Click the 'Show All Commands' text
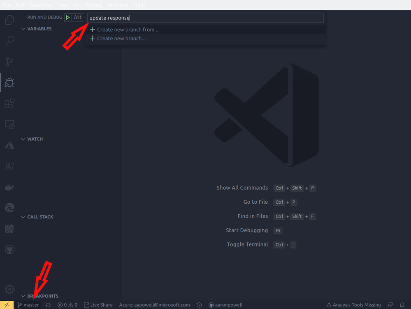411x309 pixels. pyautogui.click(x=242, y=188)
